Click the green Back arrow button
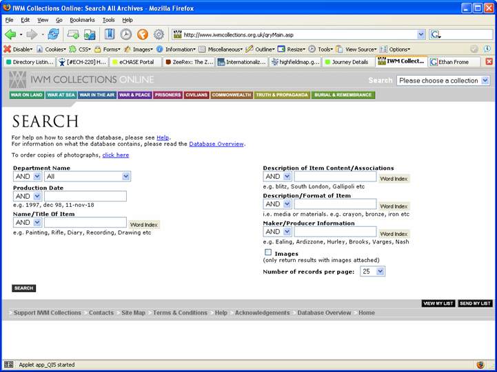497x372 pixels. [x=10, y=34]
